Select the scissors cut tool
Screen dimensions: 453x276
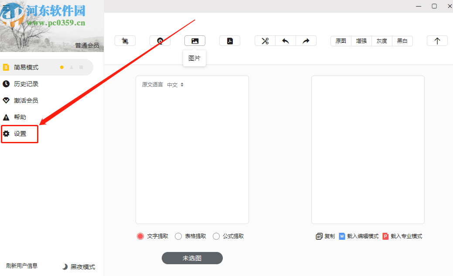point(265,40)
